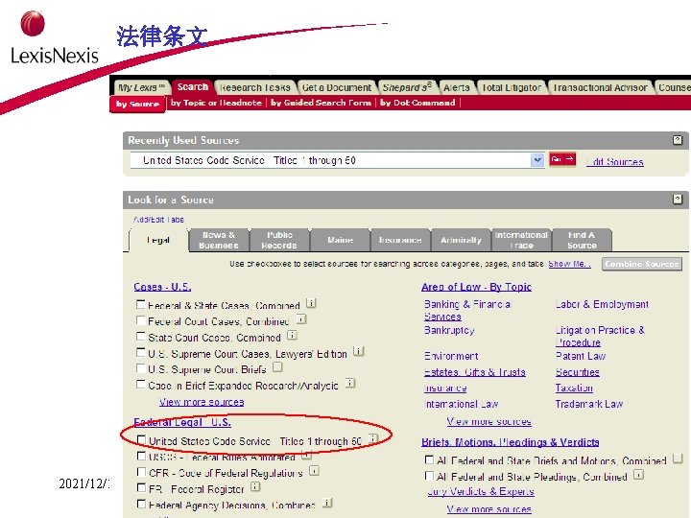This screenshot has height=518, width=691.
Task: Check U.S. Supreme Court Cases, Lawyers' Edition
Action: [x=140, y=352]
